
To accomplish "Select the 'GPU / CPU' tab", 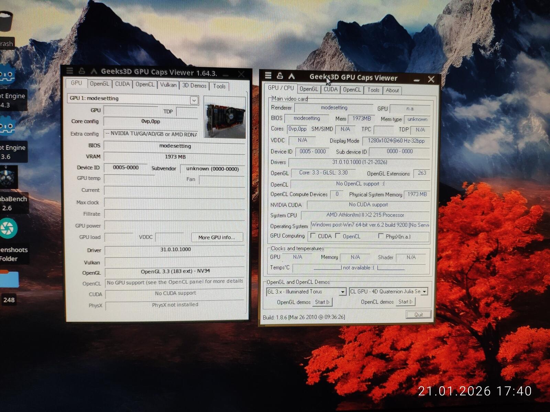I will [x=281, y=88].
